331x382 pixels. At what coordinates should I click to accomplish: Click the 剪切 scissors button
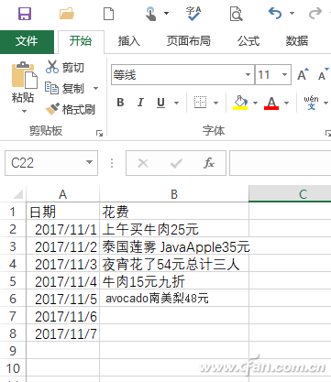point(65,67)
